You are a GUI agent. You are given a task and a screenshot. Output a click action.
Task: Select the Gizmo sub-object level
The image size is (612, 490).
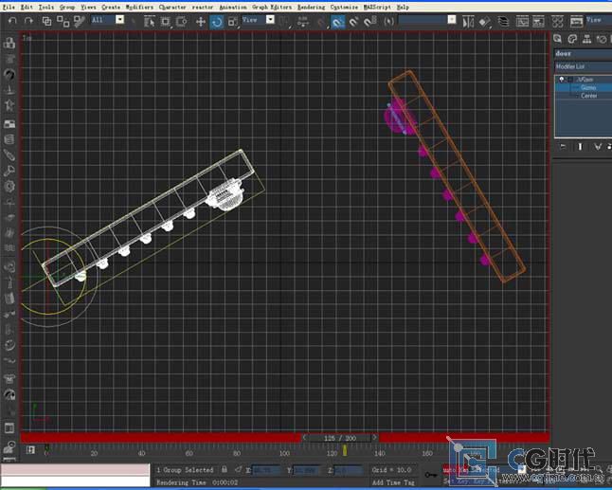588,87
